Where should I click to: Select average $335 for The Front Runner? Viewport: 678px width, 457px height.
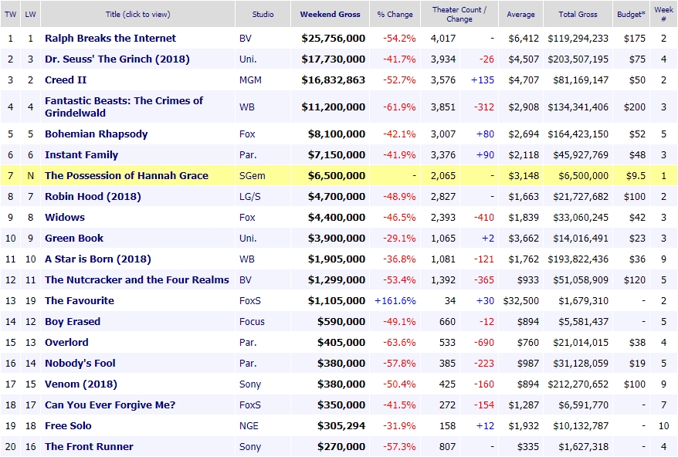[528, 447]
